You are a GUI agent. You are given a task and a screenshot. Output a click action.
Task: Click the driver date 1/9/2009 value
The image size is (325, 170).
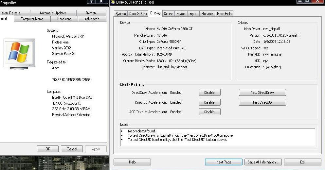(277, 42)
